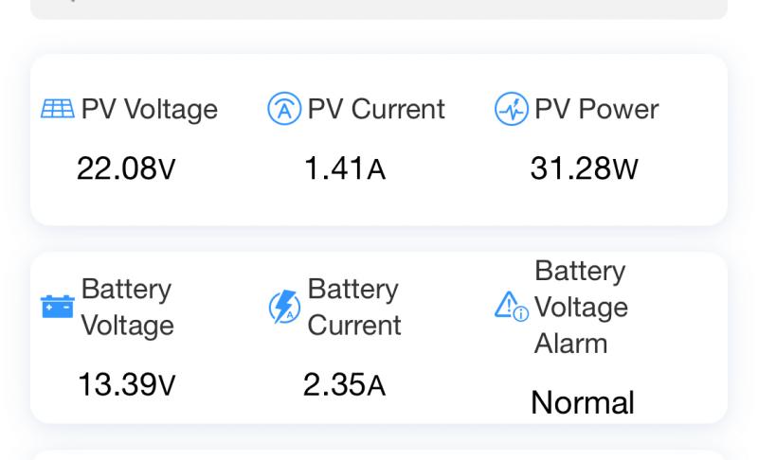Click the Battery Current lightning icon
758x460 pixels.
coord(284,307)
